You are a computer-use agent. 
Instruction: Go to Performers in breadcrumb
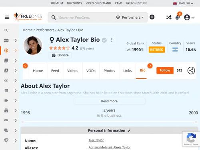click(x=45, y=30)
